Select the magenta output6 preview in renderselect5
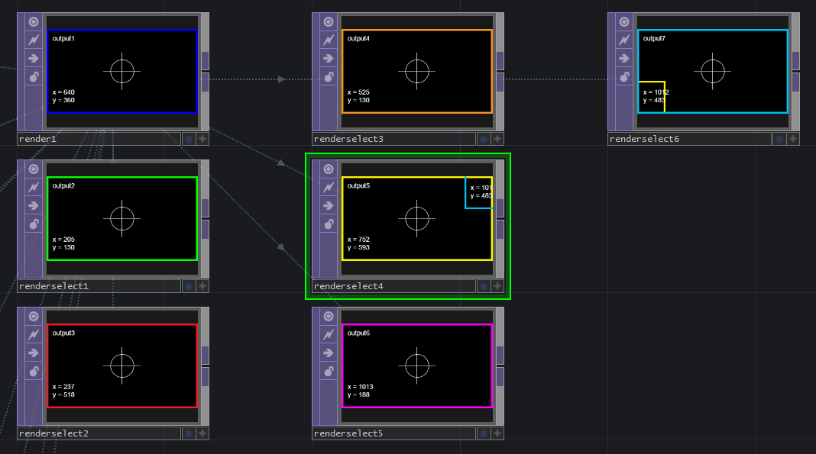The height and width of the screenshot is (454, 816). click(x=416, y=366)
